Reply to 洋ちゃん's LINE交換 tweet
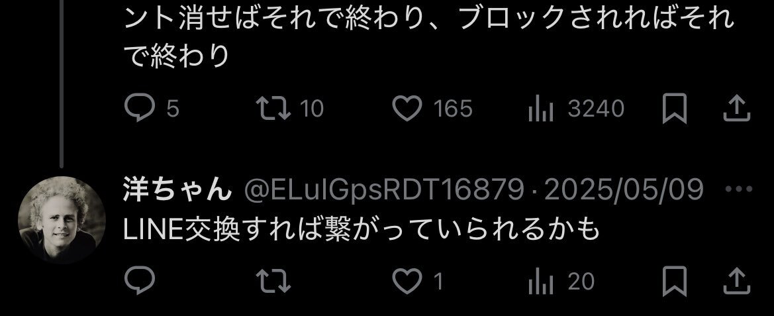774x316 pixels. [140, 280]
